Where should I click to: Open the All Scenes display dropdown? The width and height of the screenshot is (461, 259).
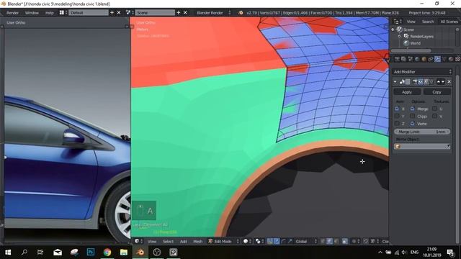coord(449,22)
